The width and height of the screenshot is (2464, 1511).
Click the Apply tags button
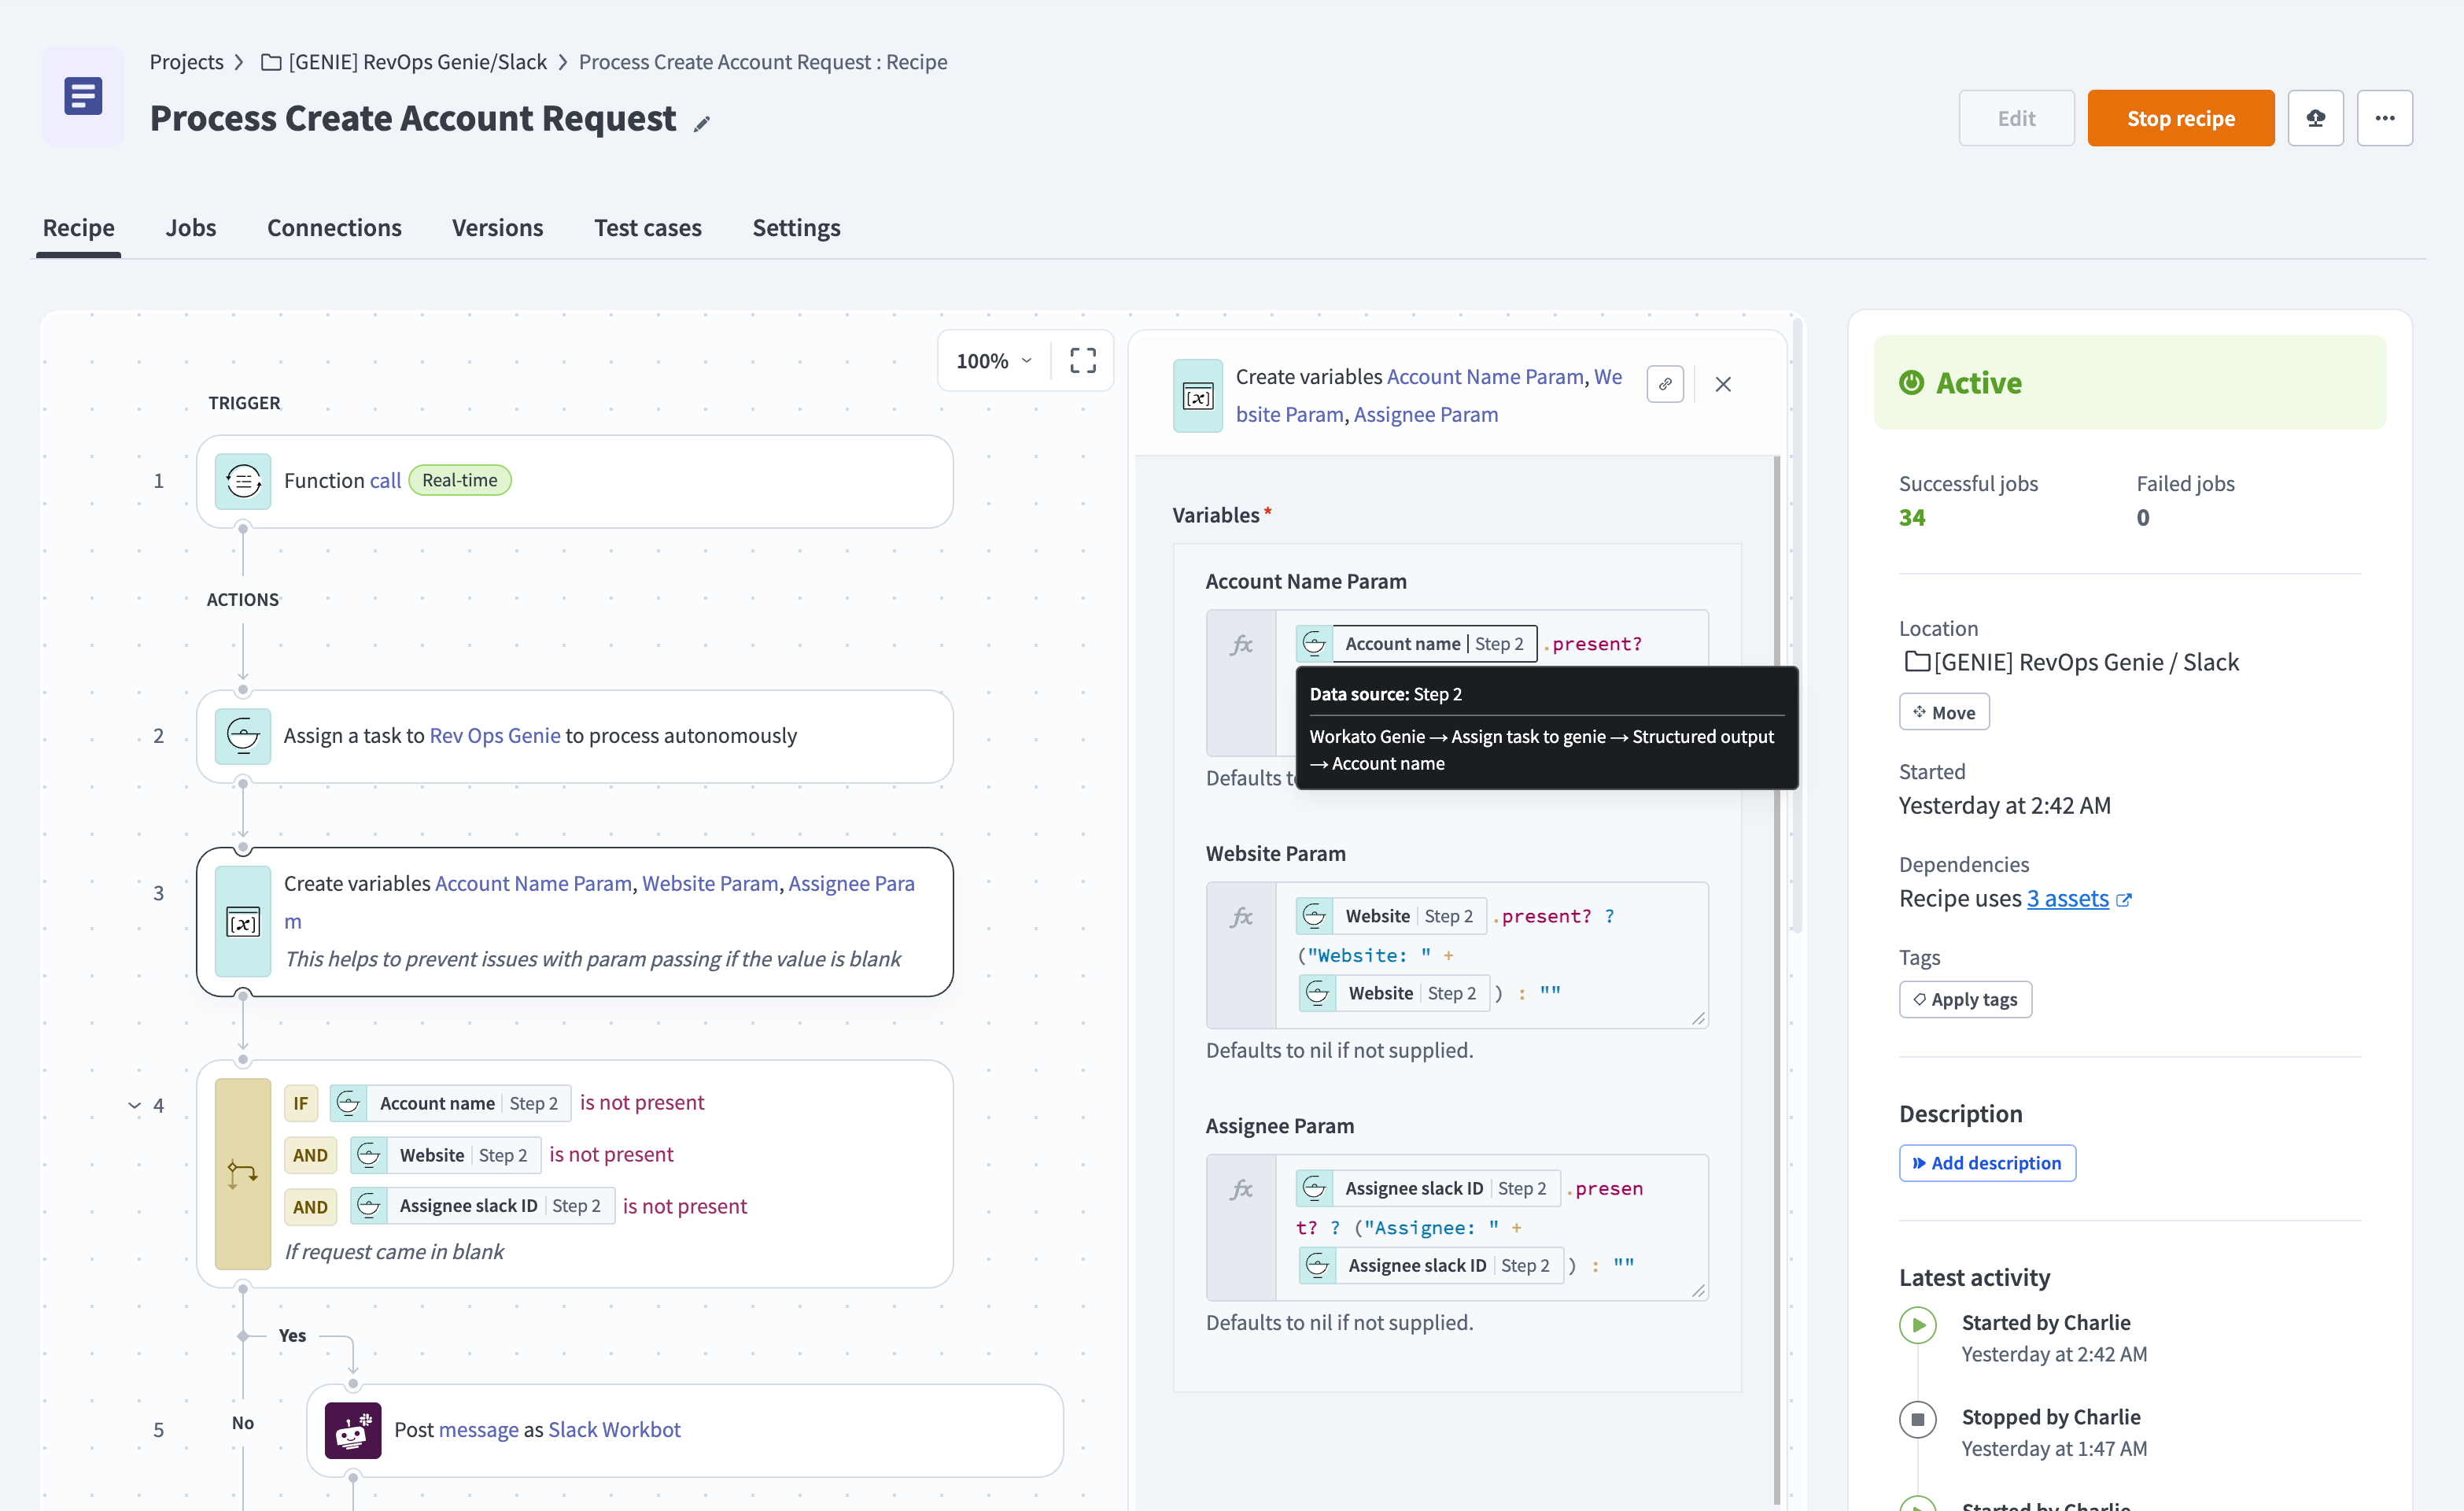click(1965, 999)
